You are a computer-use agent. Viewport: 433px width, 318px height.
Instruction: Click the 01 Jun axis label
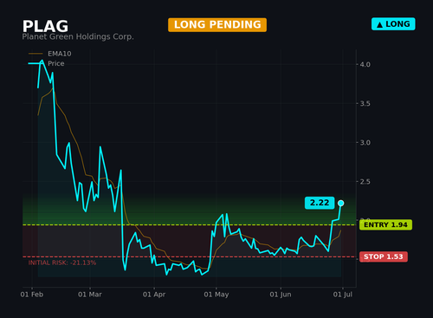(281, 295)
